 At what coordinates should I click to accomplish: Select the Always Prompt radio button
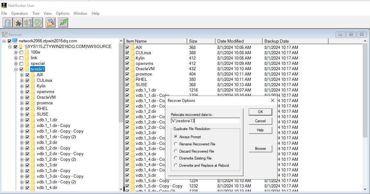(176, 137)
